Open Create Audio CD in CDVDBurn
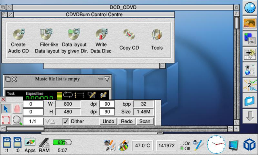 pos(19,41)
